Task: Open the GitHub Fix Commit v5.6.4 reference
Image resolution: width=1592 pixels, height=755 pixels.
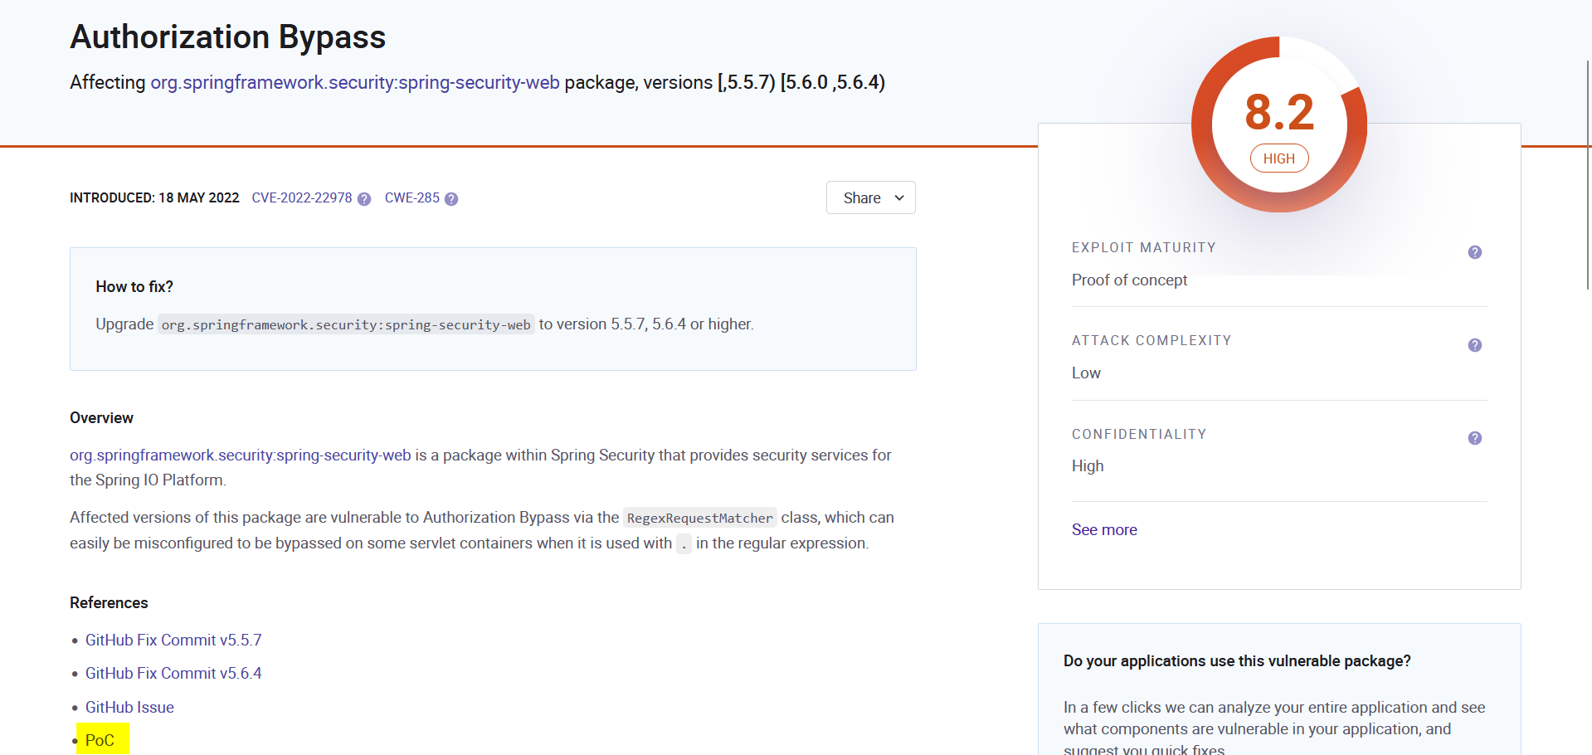Action: [x=173, y=673]
